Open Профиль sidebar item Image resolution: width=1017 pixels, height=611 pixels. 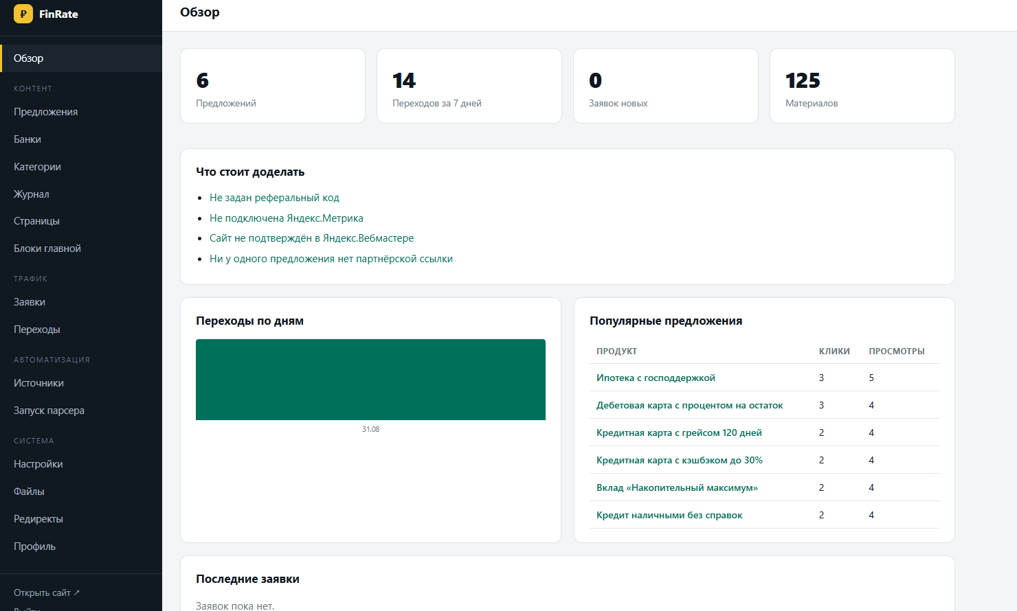81,546
